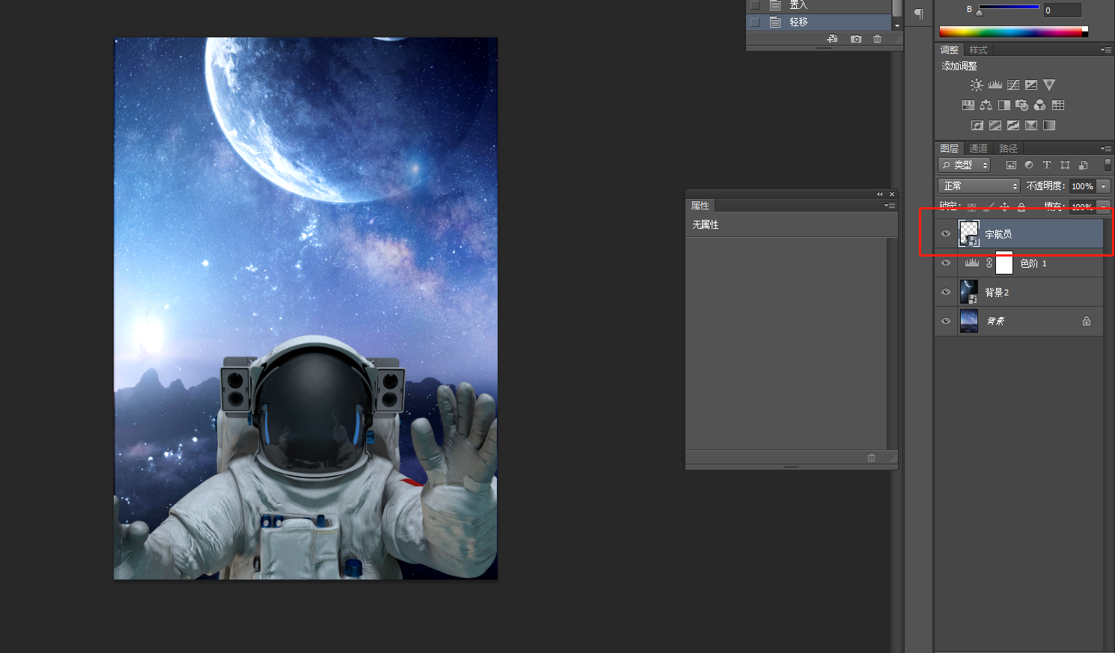This screenshot has width=1115, height=653.
Task: Open the 填充 fill slider dropdown
Action: click(x=1104, y=206)
